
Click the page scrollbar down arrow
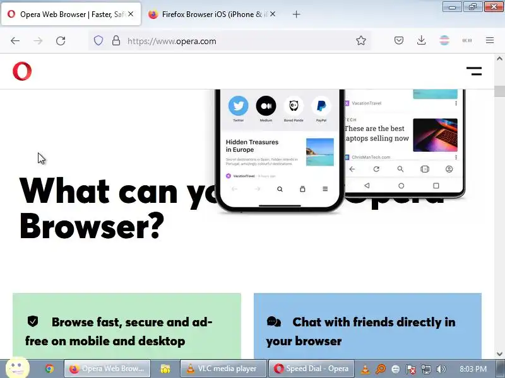[x=499, y=354]
